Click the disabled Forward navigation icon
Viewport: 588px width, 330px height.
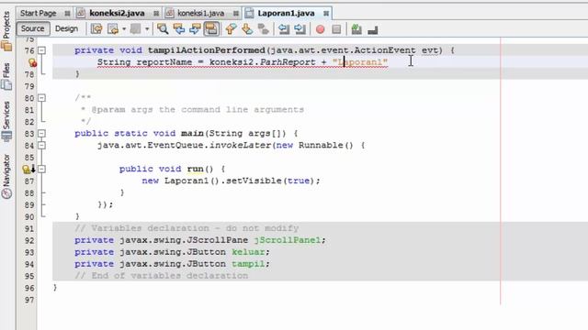(x=135, y=28)
